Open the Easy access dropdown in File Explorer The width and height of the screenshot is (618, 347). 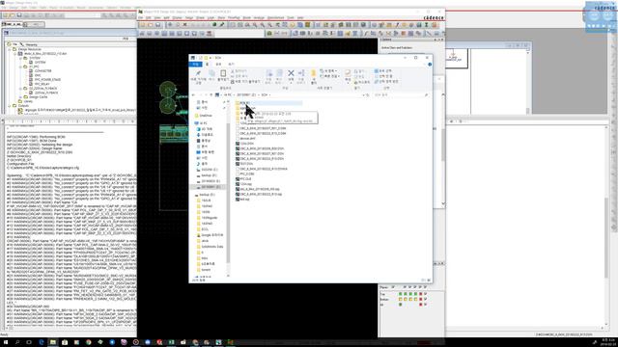(329, 76)
